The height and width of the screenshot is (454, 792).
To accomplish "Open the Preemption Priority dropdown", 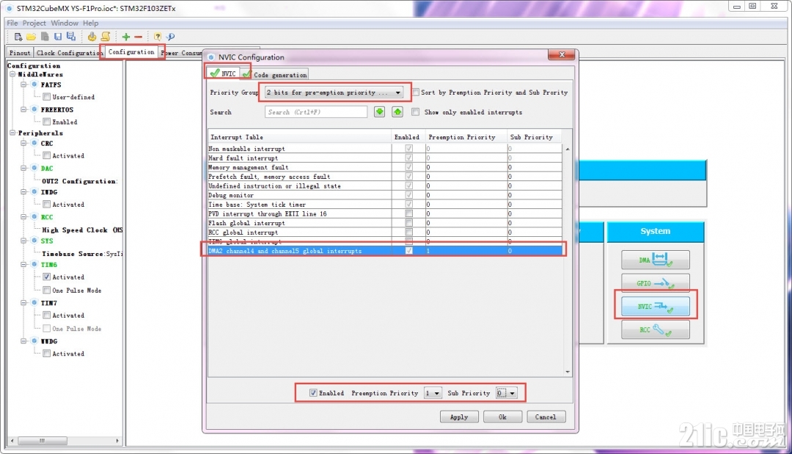I will click(433, 393).
